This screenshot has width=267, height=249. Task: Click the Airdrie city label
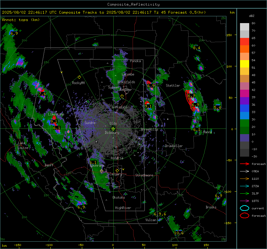click(117, 158)
